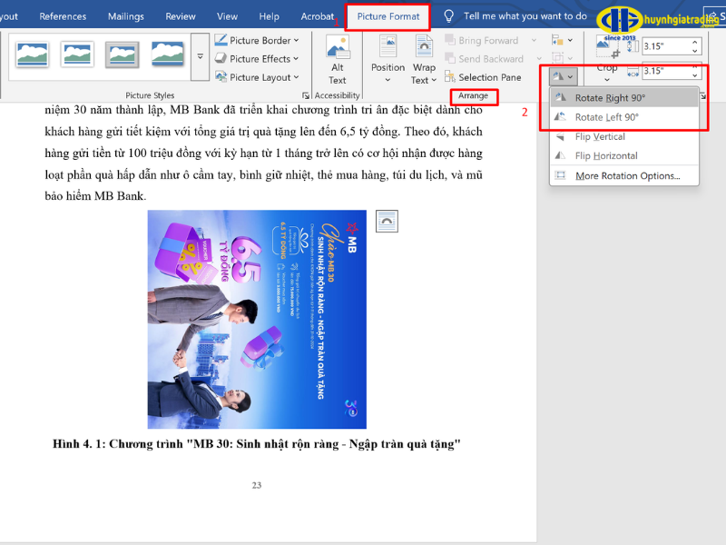Apply the third gray-framed picture style
The width and height of the screenshot is (726, 545).
(123, 54)
